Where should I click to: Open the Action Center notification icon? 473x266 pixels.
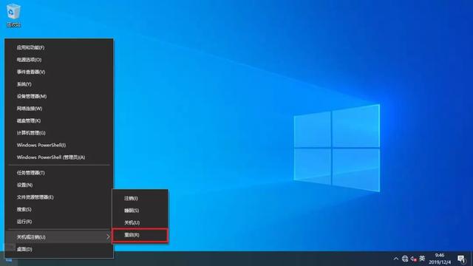(x=461, y=259)
